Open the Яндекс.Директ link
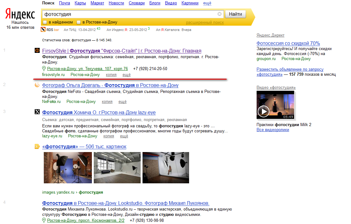Screen dimensions: 351x224 pos(270,35)
